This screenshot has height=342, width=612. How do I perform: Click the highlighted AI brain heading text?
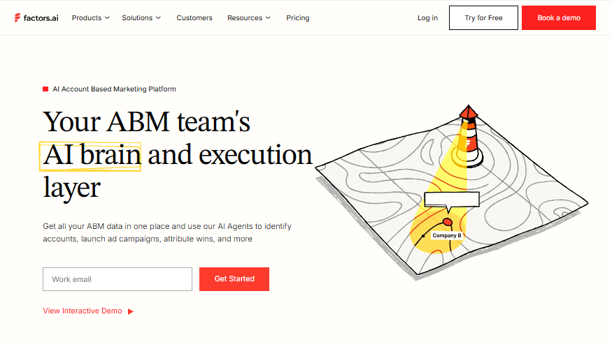[90, 156]
